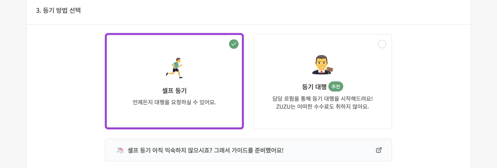Viewport: 497px width, 168px height.
Task: Click the ZUZU 수수료 notice line
Action: coord(322,107)
